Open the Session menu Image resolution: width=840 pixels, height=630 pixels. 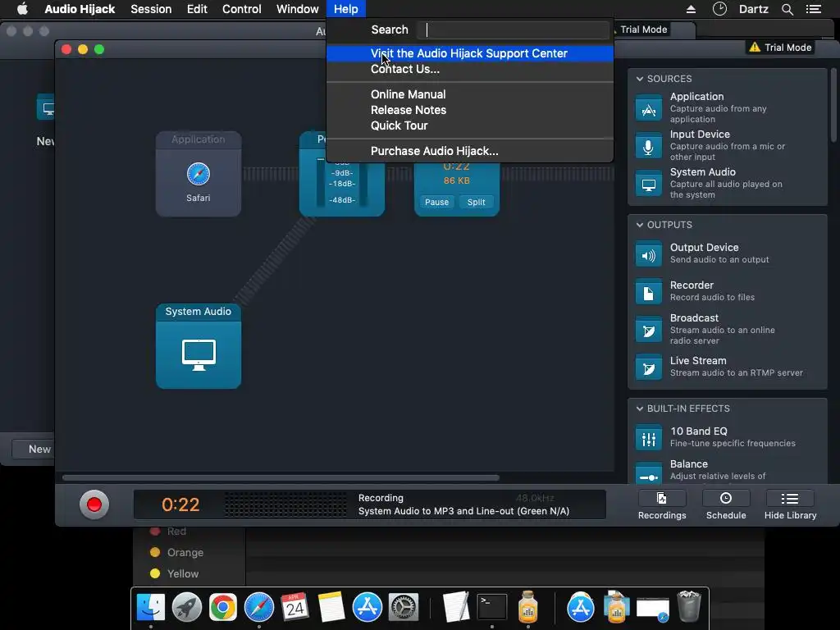[x=151, y=9]
